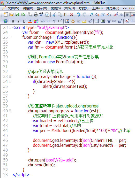The image size is (135, 178).
Task: Click the New file icon
Action: (6, 14)
